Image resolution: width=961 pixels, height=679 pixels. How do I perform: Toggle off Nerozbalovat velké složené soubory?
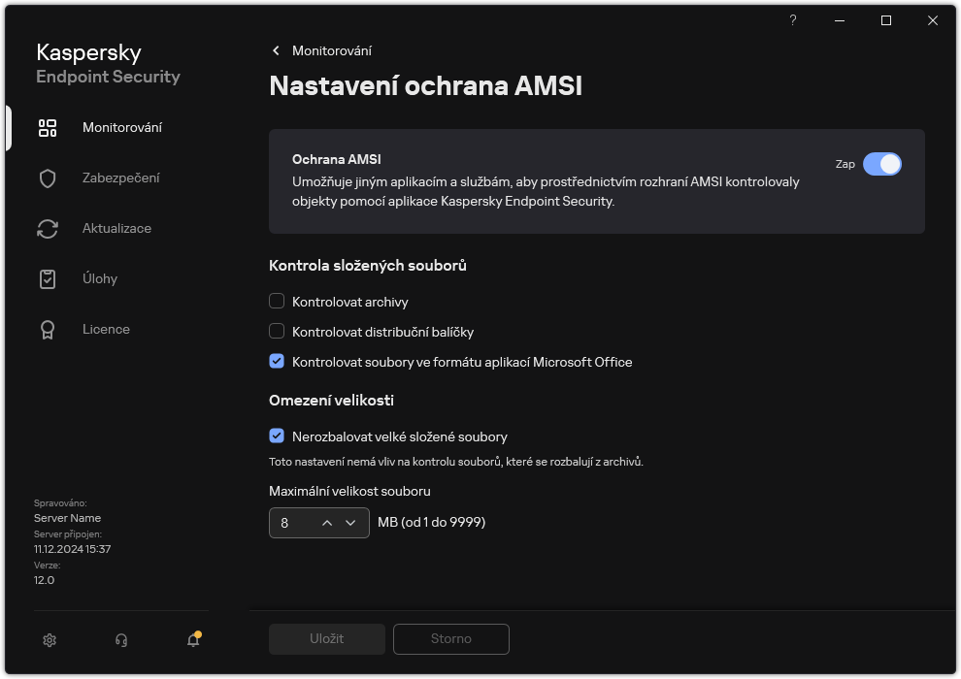click(x=277, y=436)
